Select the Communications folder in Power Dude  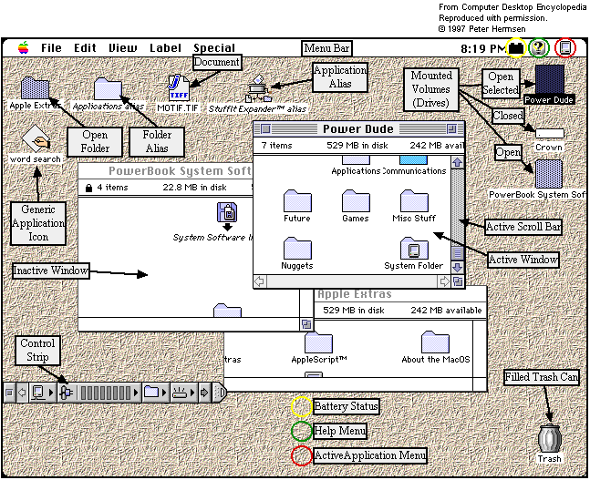413,160
